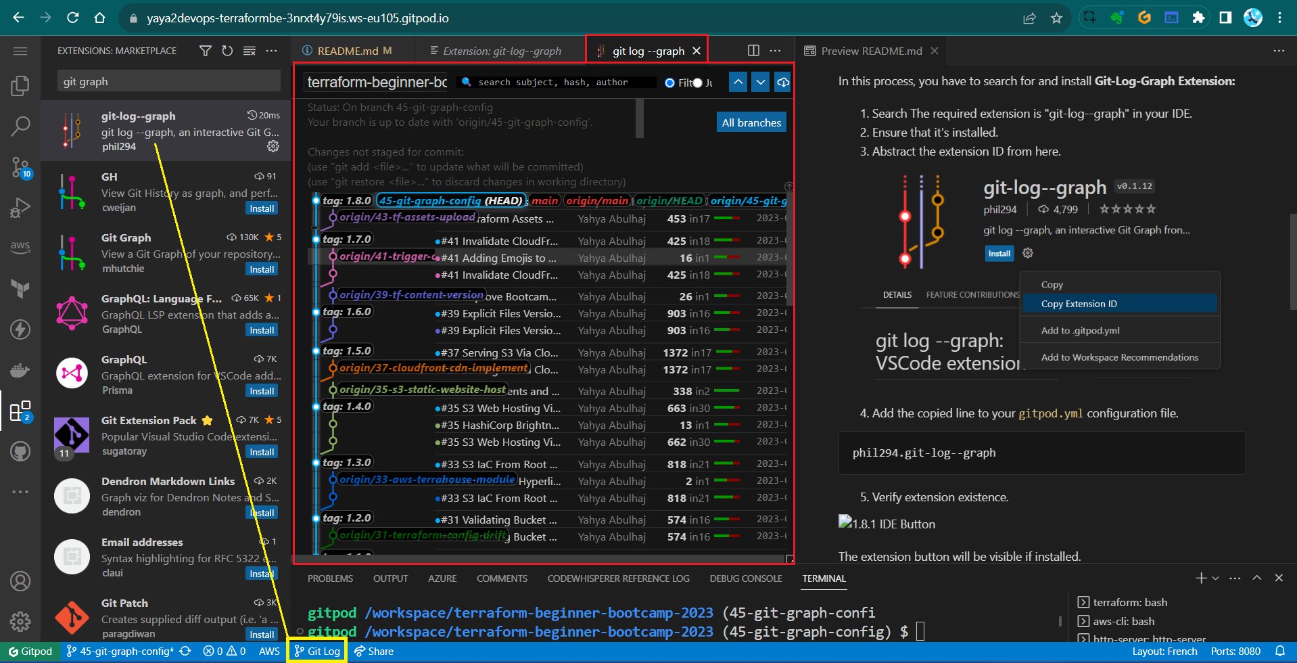The height and width of the screenshot is (663, 1297).
Task: Open Source Control view with 10 badge
Action: [20, 167]
